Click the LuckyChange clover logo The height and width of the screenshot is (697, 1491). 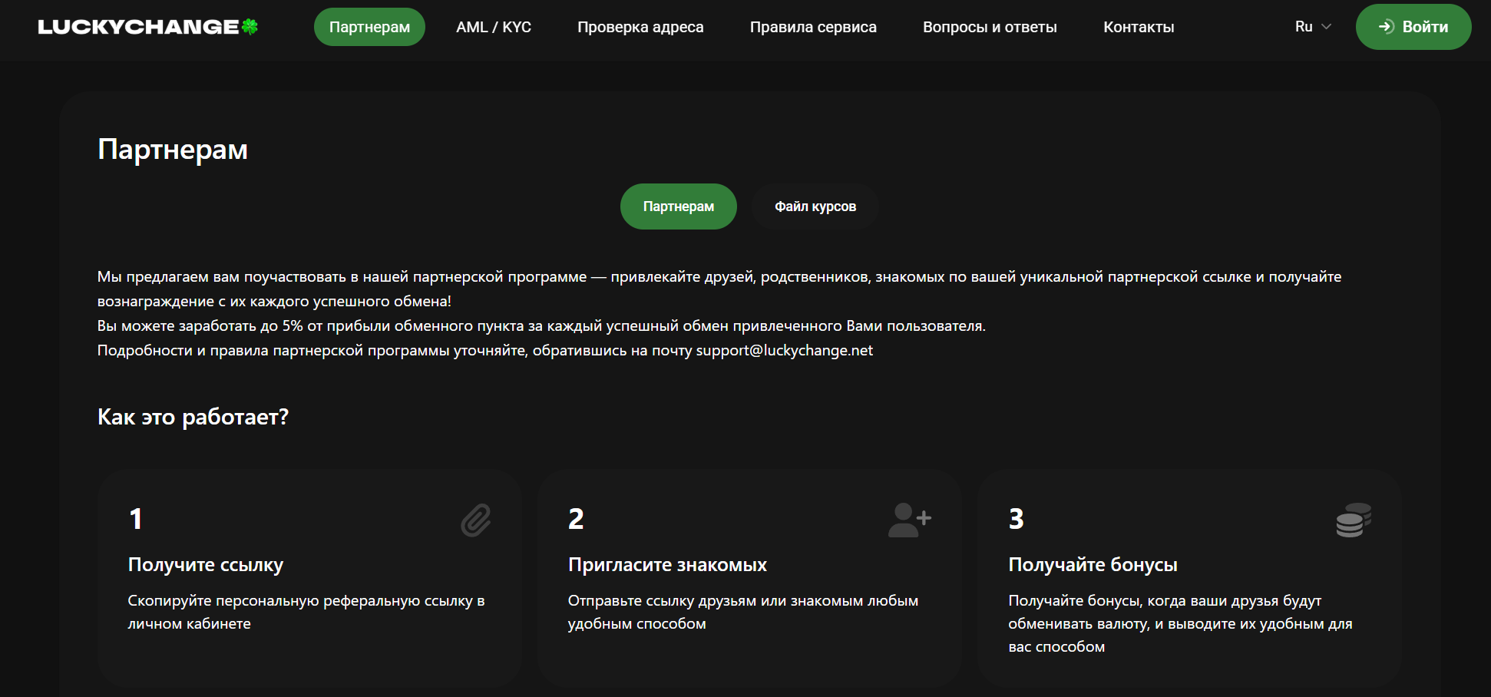(x=147, y=27)
